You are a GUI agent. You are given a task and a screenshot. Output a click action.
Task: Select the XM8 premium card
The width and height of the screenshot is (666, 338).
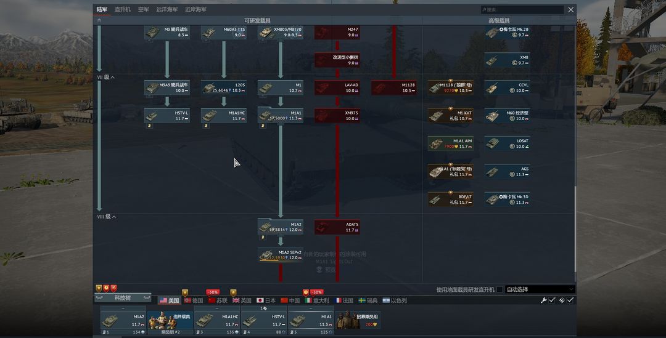click(507, 60)
